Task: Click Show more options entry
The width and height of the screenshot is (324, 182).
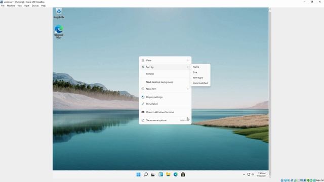Action: (165, 120)
